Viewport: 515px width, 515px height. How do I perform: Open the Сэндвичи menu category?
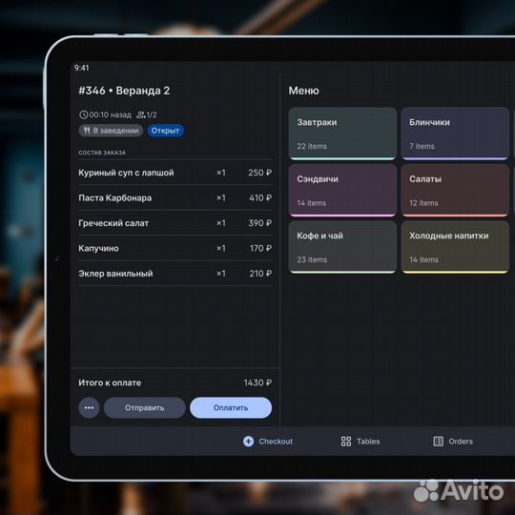pos(342,191)
